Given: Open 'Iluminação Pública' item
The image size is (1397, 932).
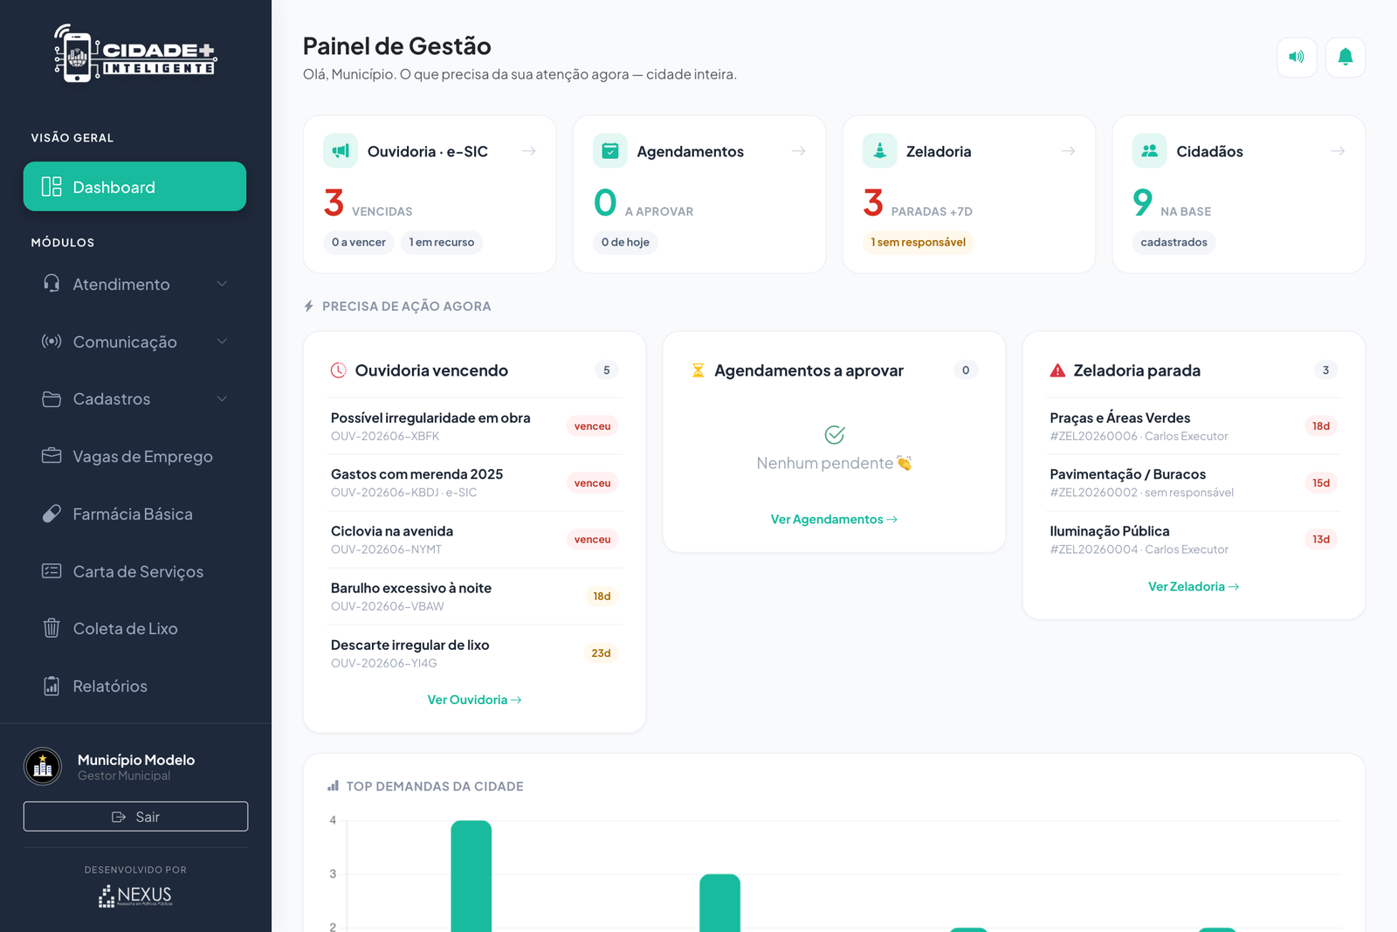Looking at the screenshot, I should tap(1194, 540).
